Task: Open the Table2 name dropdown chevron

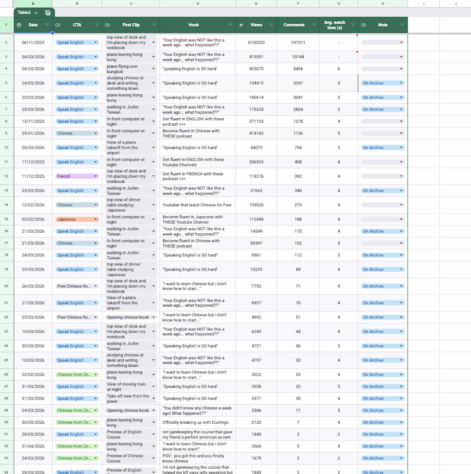Action: pyautogui.click(x=36, y=13)
